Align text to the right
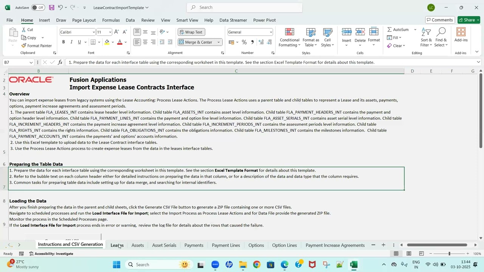The width and height of the screenshot is (484, 272). click(153, 42)
